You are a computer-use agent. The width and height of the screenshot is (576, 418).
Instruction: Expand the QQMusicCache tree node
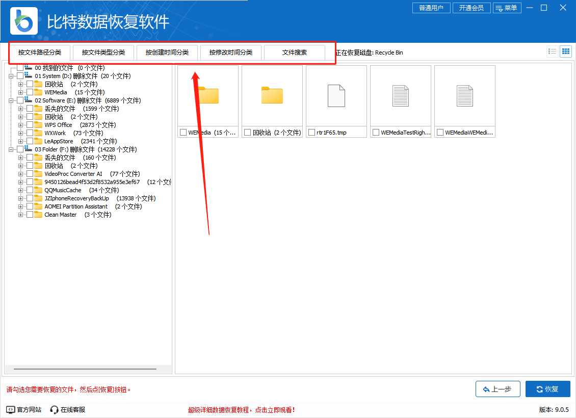[21, 190]
